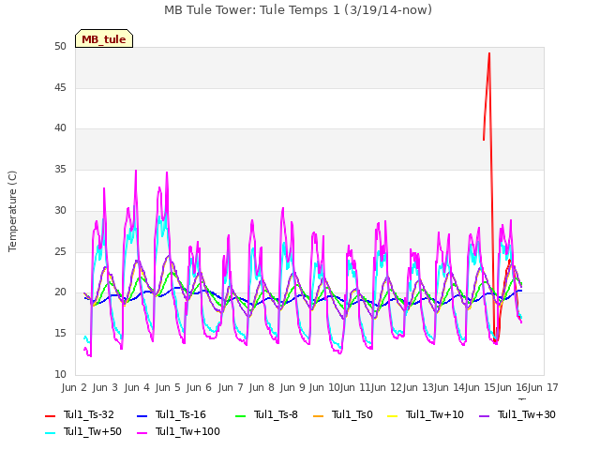
Task: Click the 40 y-axis tick label
Action: (x=60, y=128)
